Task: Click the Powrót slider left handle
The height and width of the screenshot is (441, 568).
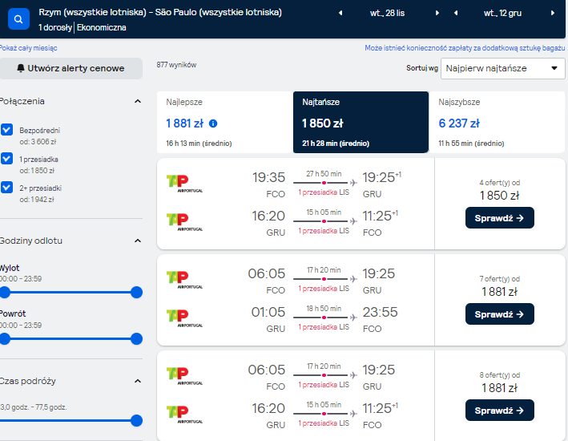Action: point(5,338)
